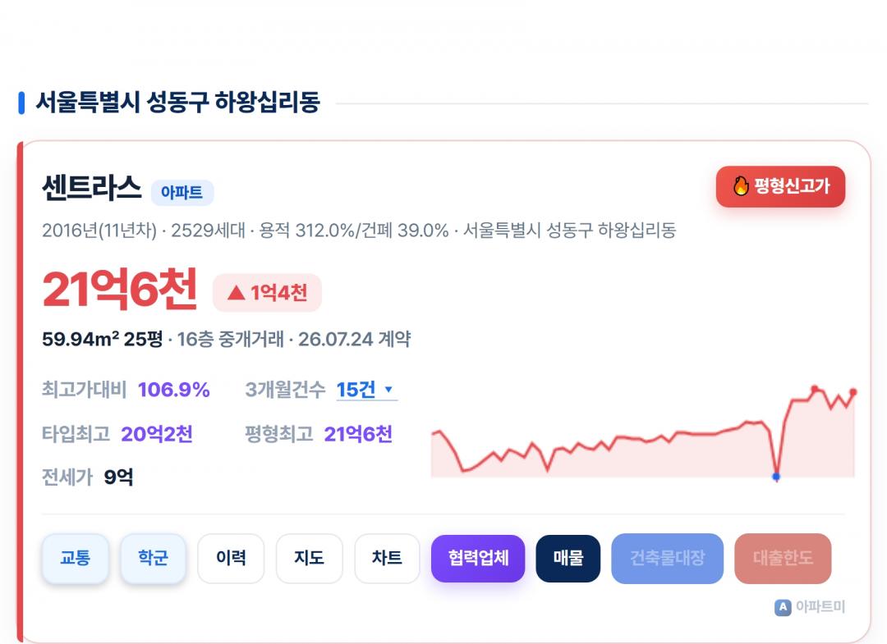The image size is (887, 644).
Task: Click the 센트라스 apartment title
Action: [92, 188]
